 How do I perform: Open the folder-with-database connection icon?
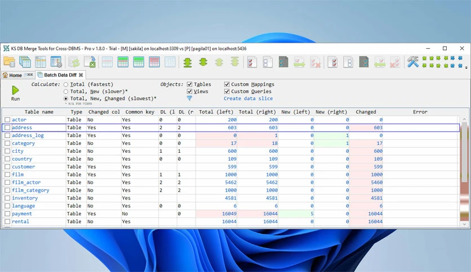[10, 62]
